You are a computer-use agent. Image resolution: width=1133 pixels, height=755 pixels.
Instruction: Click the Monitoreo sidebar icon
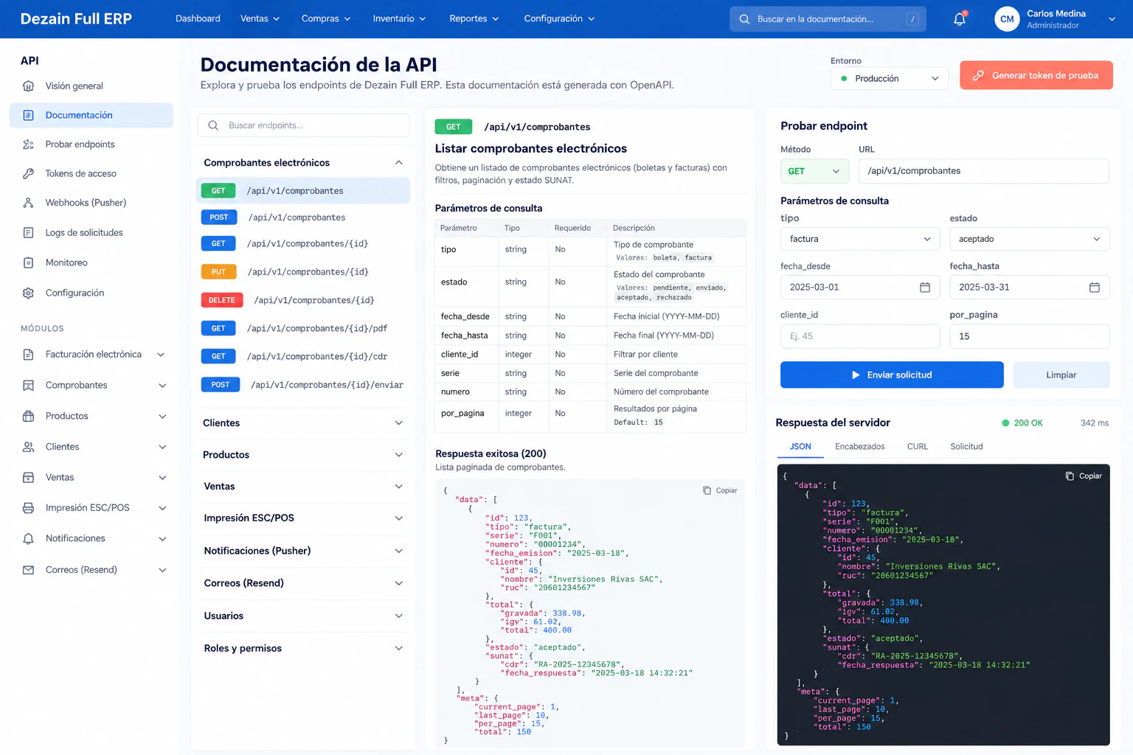click(x=29, y=262)
